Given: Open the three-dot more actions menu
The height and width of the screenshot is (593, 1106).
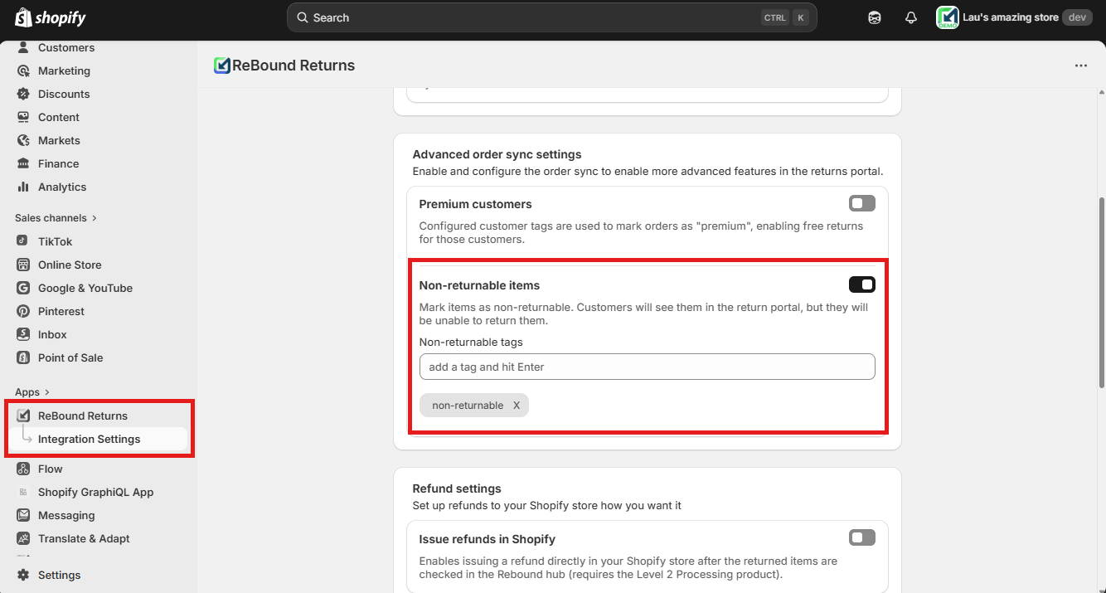Looking at the screenshot, I should (1080, 66).
